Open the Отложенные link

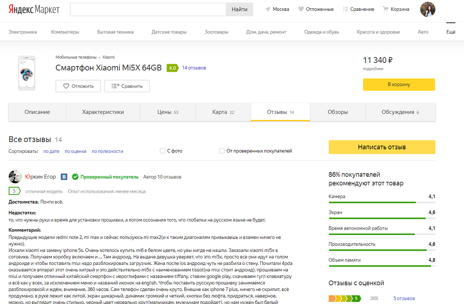(320, 9)
